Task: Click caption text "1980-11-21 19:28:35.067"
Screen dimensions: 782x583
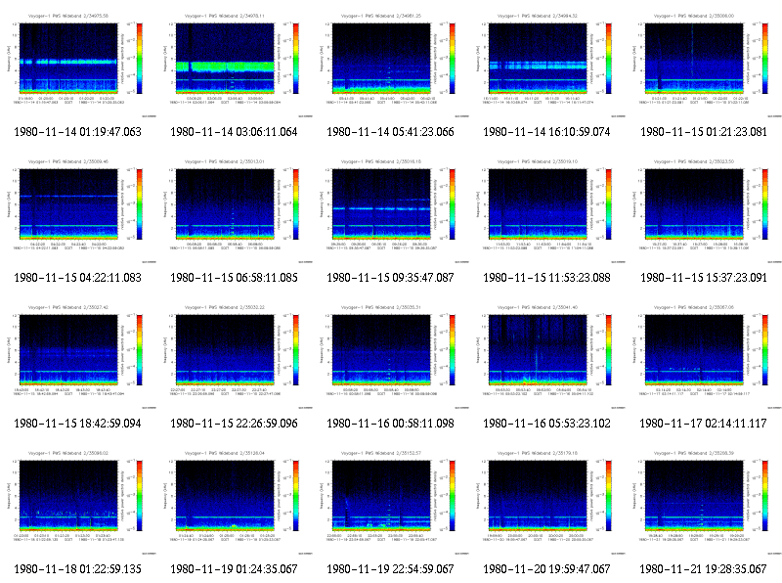Action: pos(703,569)
